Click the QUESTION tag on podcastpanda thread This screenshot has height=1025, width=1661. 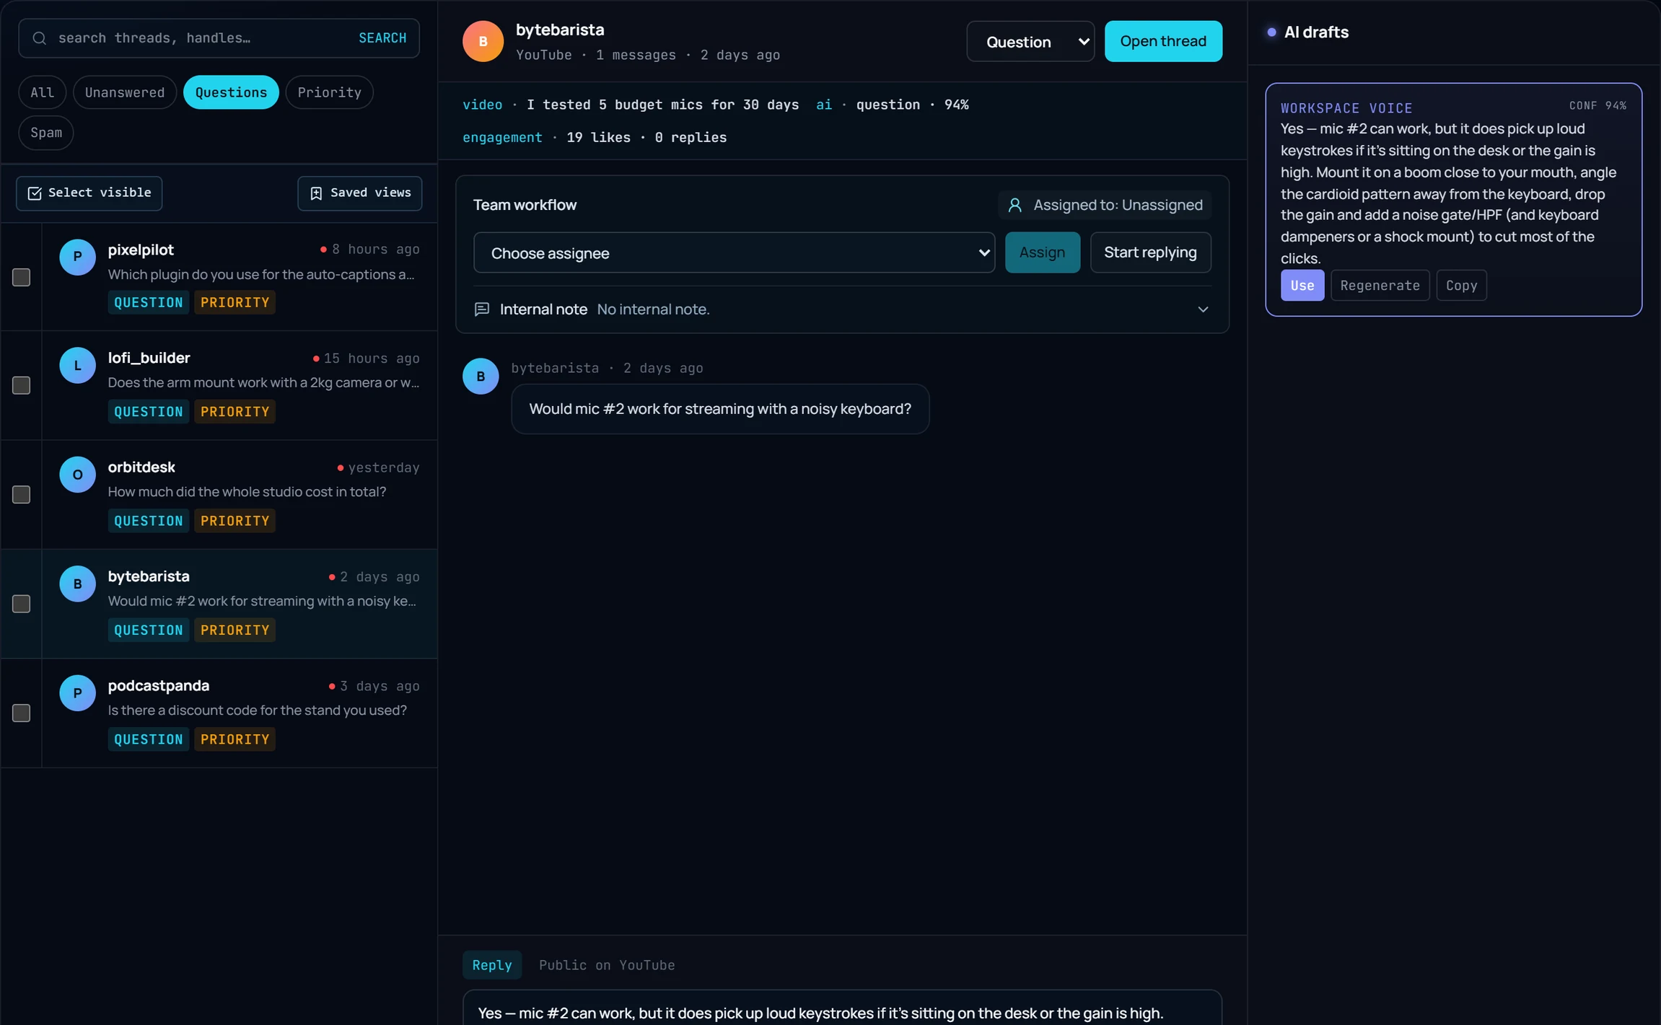click(148, 739)
